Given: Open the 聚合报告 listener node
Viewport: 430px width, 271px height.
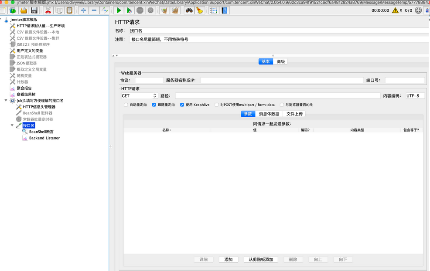Looking at the screenshot, I should [x=24, y=88].
